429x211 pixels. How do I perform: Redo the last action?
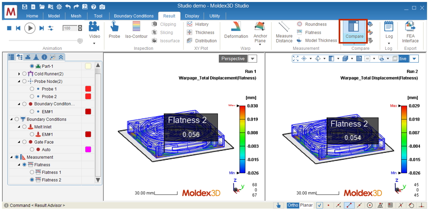click(x=76, y=7)
